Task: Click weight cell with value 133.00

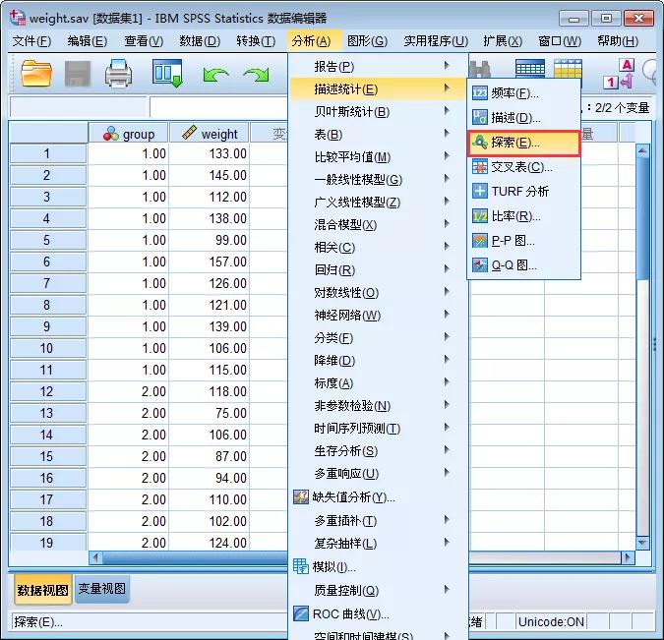Action: (210, 153)
